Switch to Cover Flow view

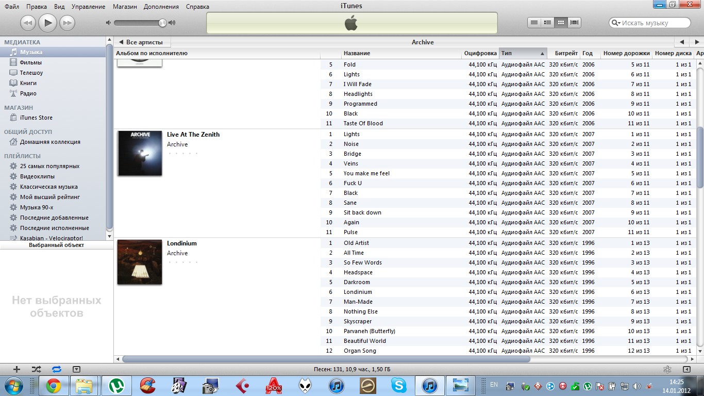click(x=575, y=23)
